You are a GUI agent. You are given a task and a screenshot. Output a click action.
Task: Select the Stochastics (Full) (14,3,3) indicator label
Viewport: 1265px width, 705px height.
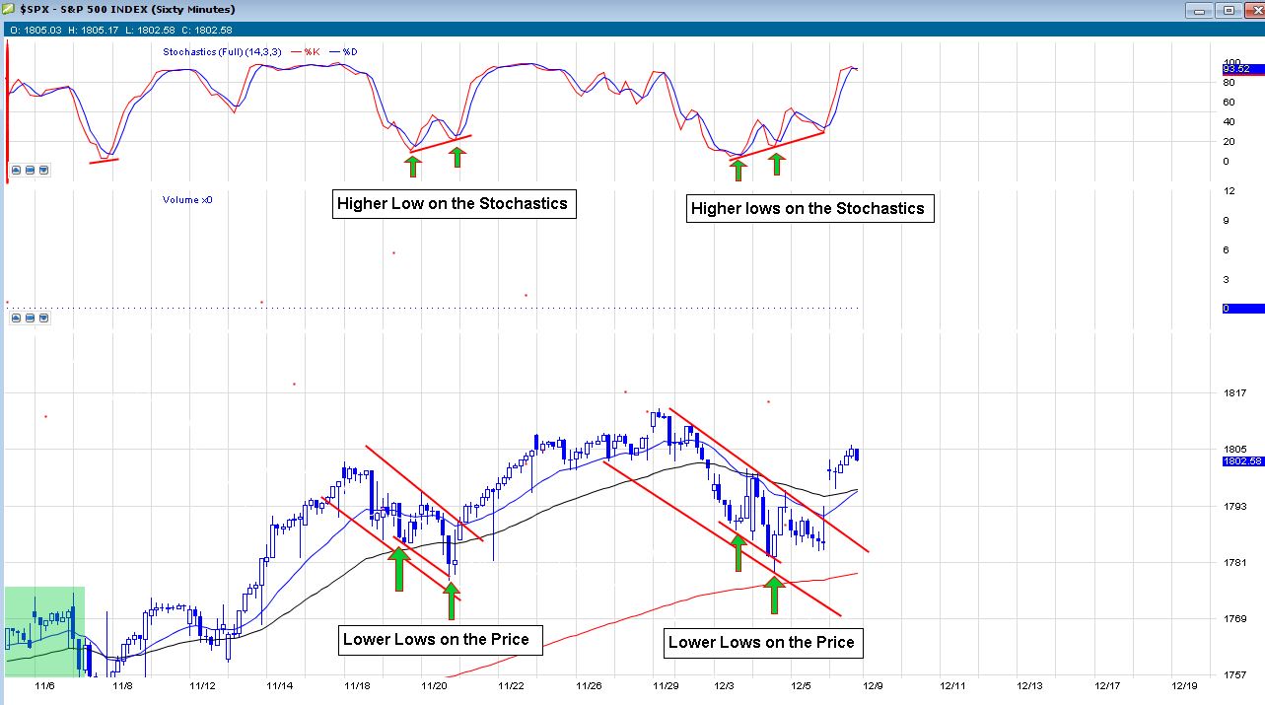[223, 50]
